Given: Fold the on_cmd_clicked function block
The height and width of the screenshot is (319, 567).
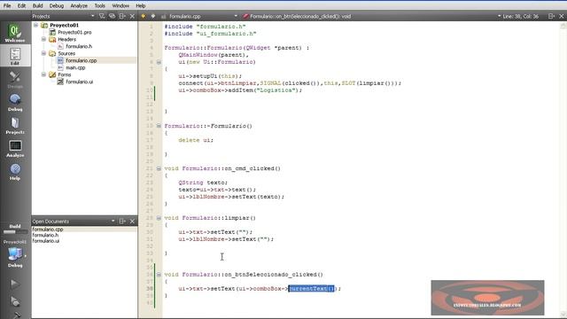Looking at the screenshot, I should pyautogui.click(x=159, y=168).
